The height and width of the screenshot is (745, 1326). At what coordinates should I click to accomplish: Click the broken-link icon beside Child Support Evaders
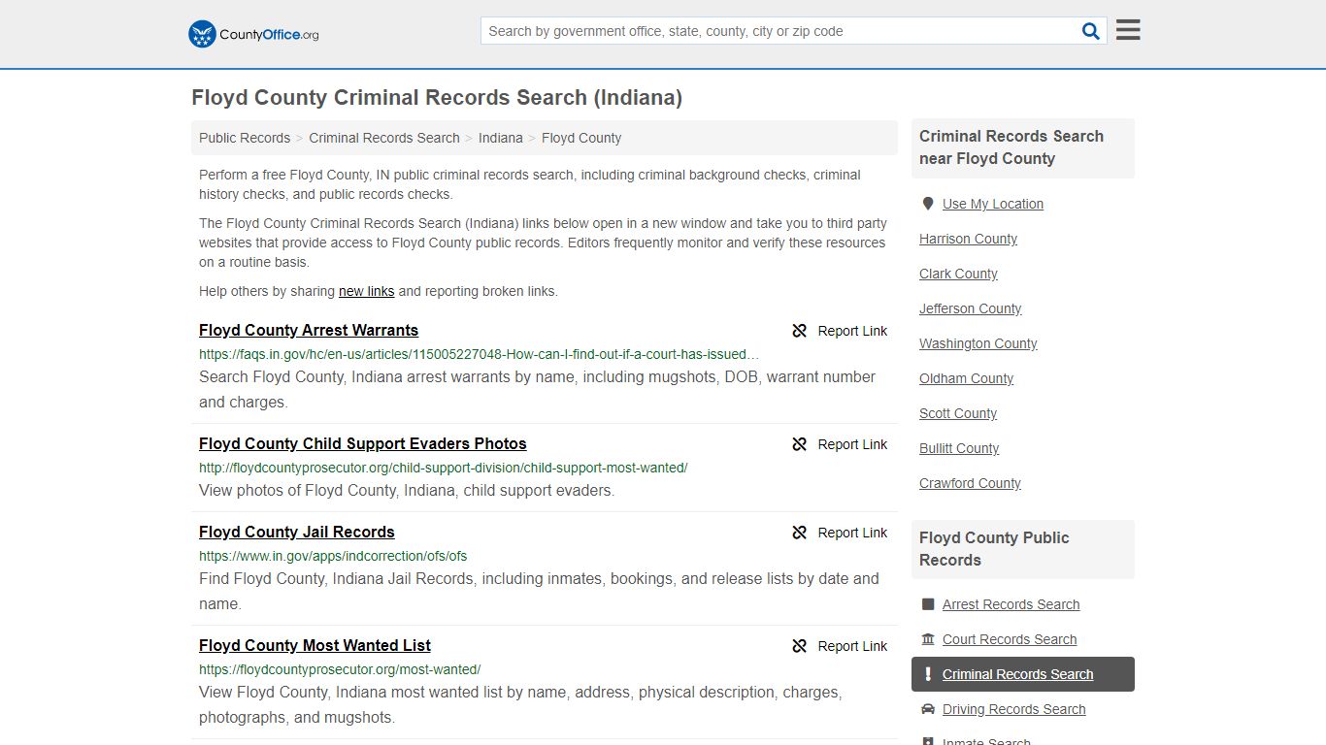tap(800, 444)
